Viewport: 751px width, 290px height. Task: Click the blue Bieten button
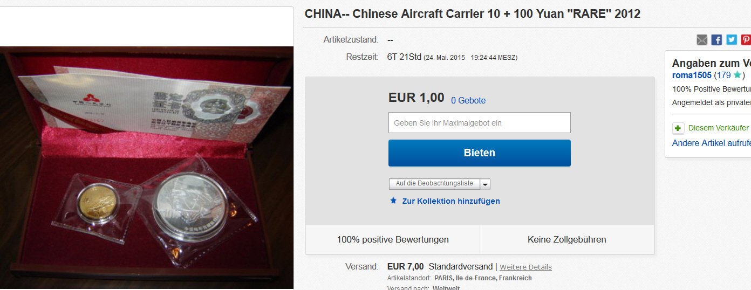pos(479,153)
